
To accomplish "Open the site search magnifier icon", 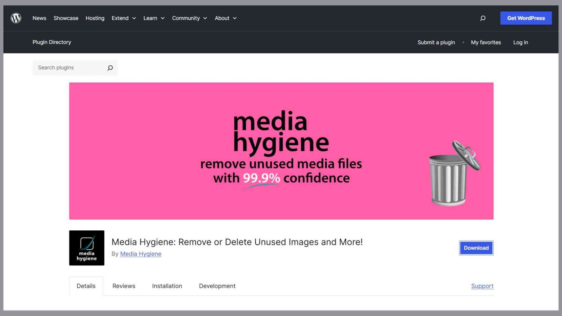I will 483,18.
